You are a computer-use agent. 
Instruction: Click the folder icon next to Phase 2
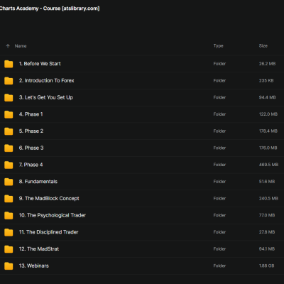9,131
